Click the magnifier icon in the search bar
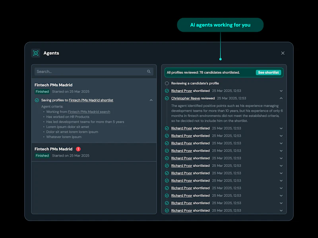The width and height of the screenshot is (318, 238). (x=149, y=71)
